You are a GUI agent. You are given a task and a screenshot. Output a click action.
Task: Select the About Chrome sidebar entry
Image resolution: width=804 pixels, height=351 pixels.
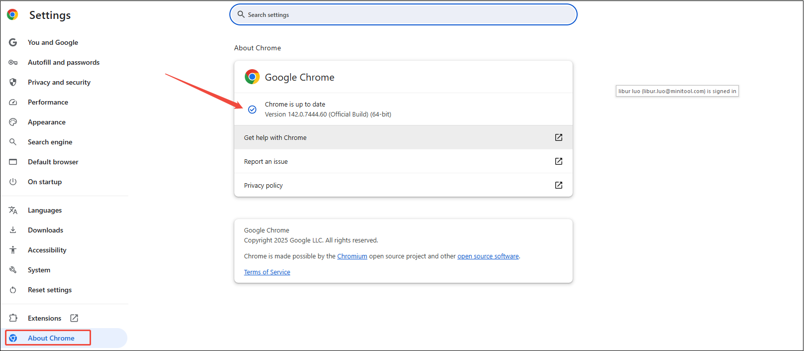tap(48, 338)
